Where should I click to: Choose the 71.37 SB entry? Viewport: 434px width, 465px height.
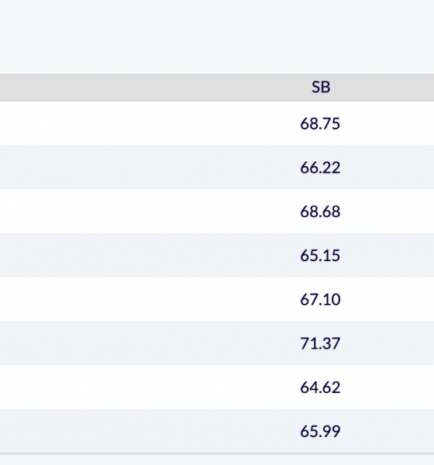point(320,343)
